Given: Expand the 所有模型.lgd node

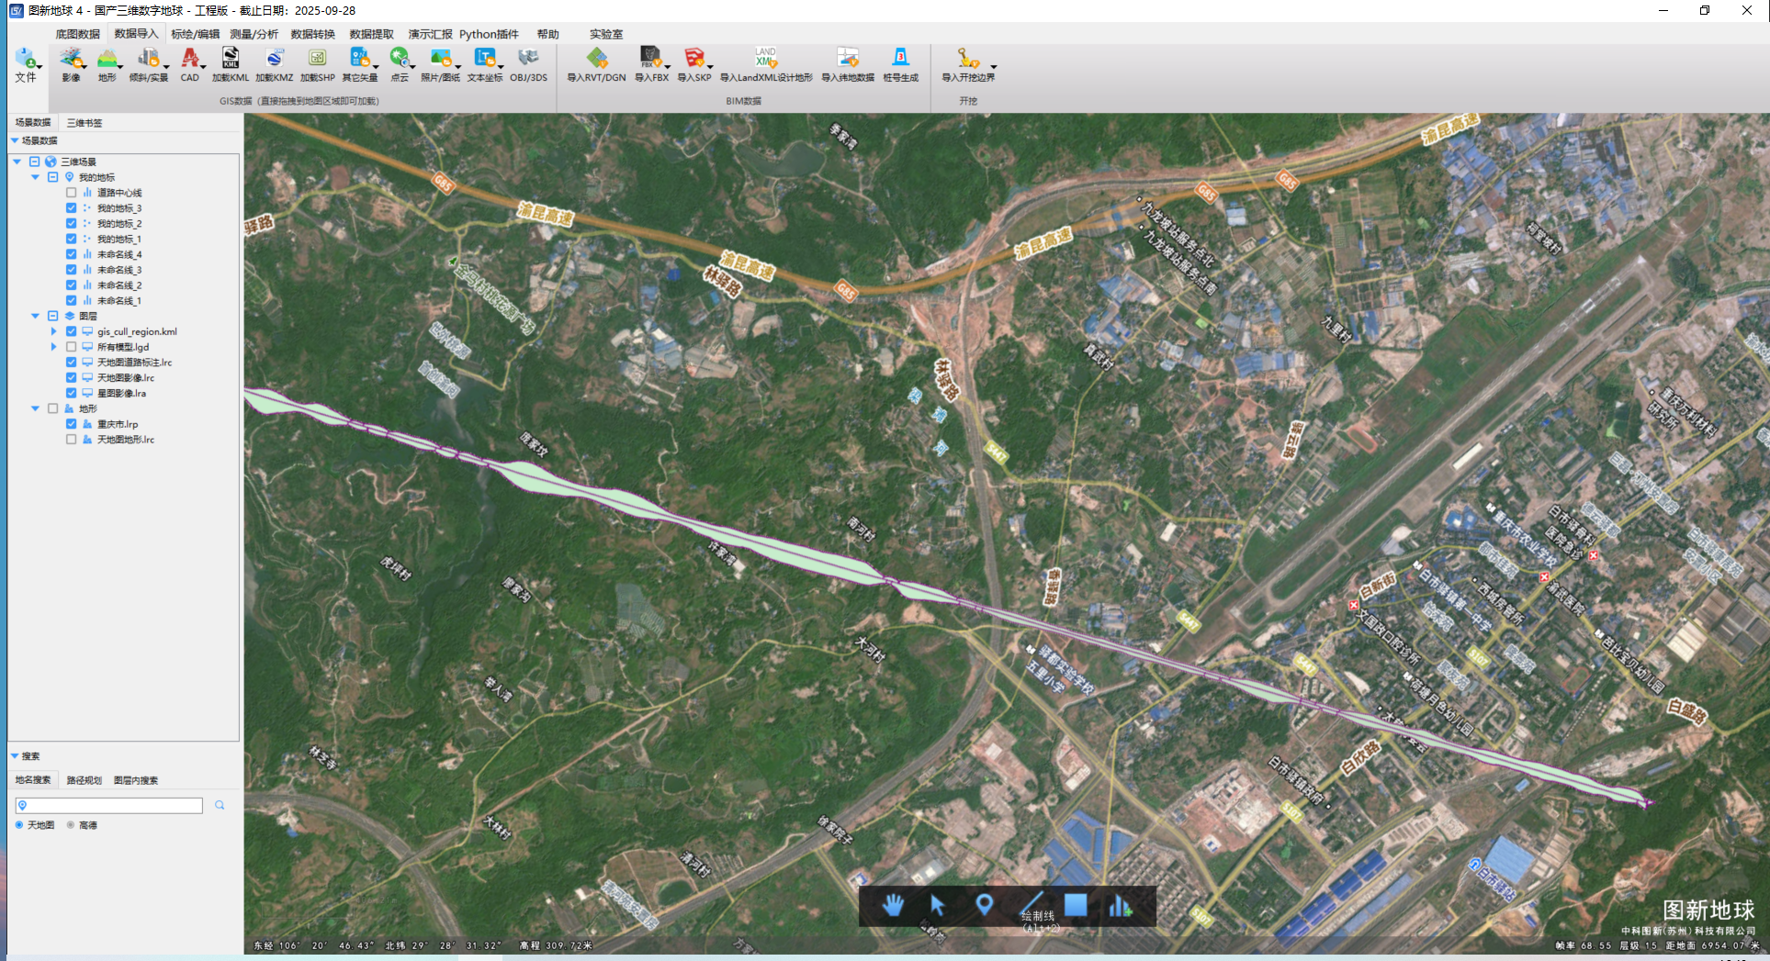Looking at the screenshot, I should [53, 347].
